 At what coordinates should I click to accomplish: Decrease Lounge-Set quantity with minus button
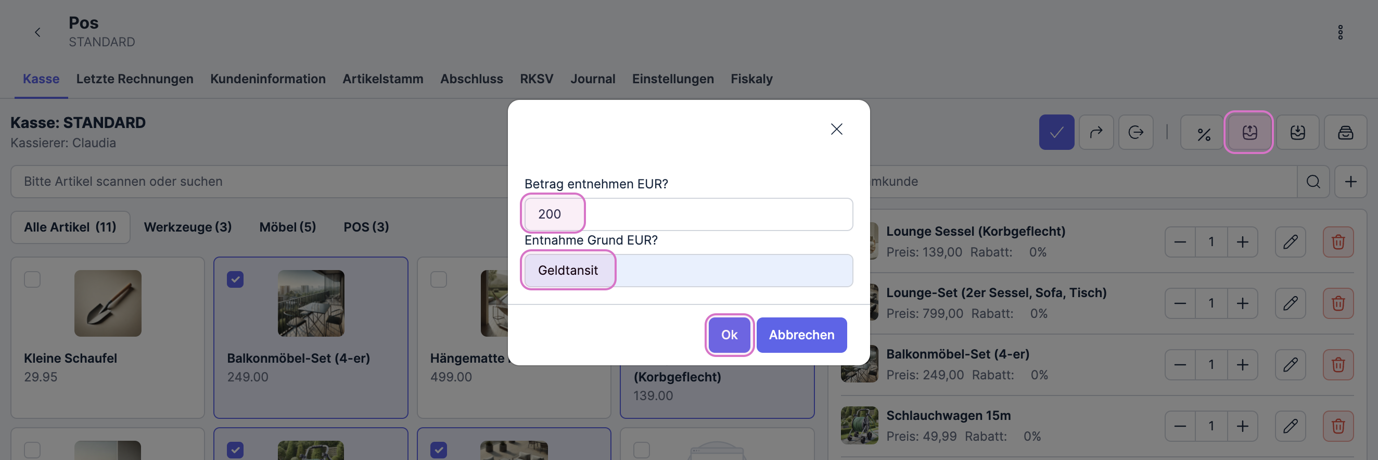click(x=1180, y=303)
